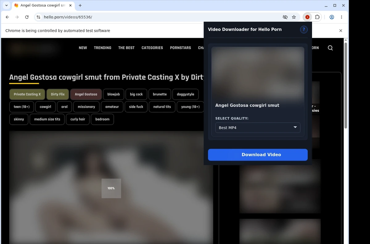Select the Dirty Flix tag
Screen dimensions: 370x244
click(x=58, y=94)
